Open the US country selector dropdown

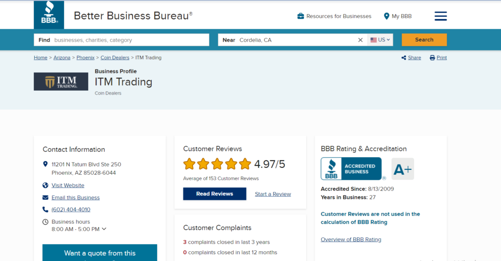(380, 40)
